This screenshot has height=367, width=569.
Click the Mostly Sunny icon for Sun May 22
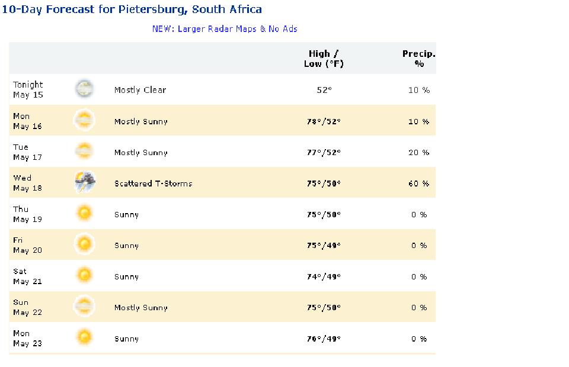[84, 307]
